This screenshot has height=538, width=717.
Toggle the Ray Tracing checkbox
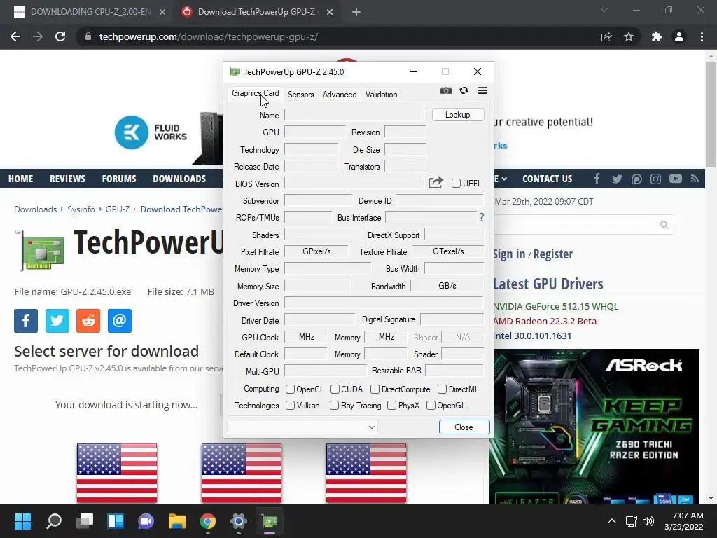click(334, 406)
